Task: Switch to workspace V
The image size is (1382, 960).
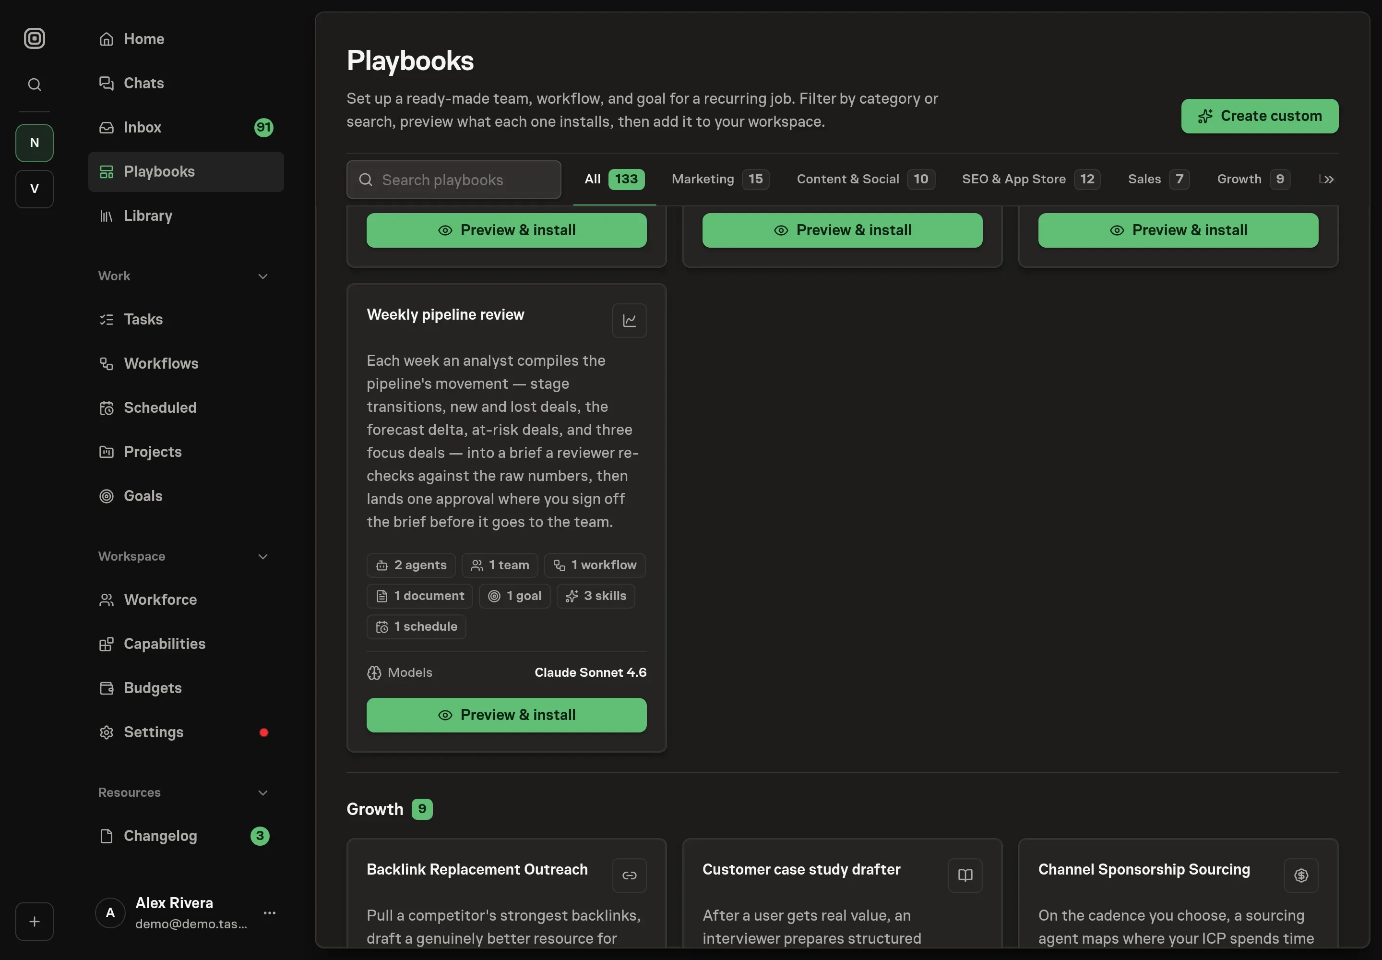Action: pyautogui.click(x=34, y=189)
